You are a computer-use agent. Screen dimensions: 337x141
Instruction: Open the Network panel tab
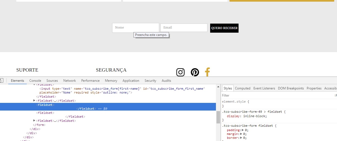69,81
